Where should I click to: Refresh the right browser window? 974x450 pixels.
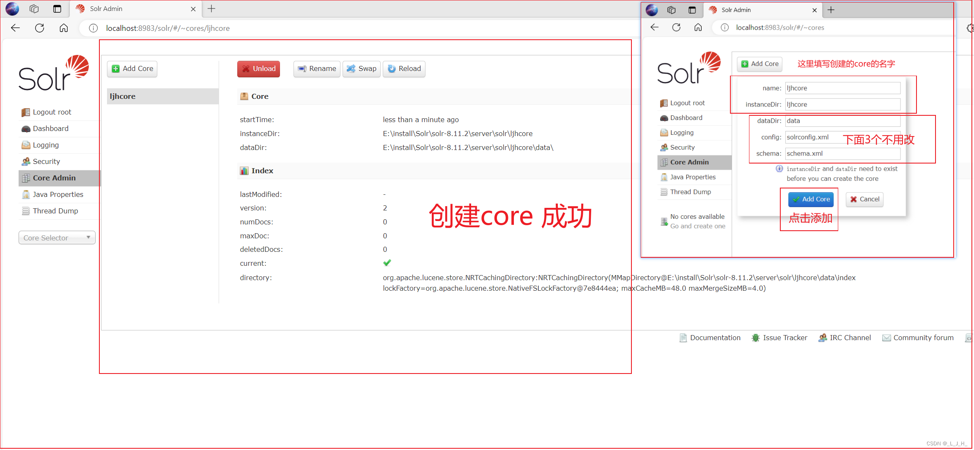tap(676, 27)
